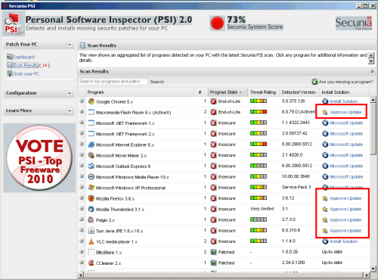Click the threat rating bar for Internet Explorer
The height and width of the screenshot is (280, 378).
pos(259,144)
